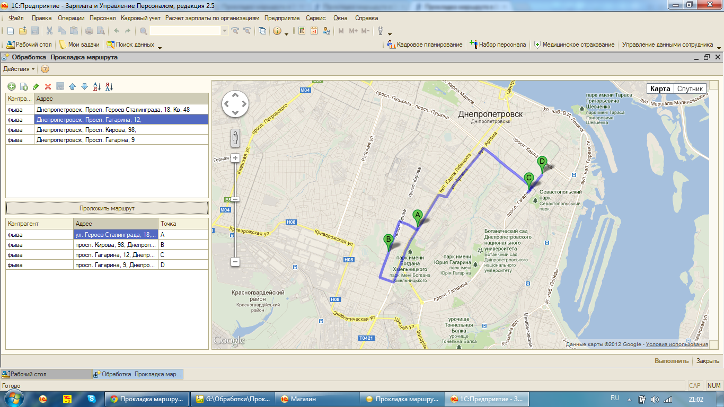
Task: Open Мои задачи in toolbar
Action: (79, 45)
